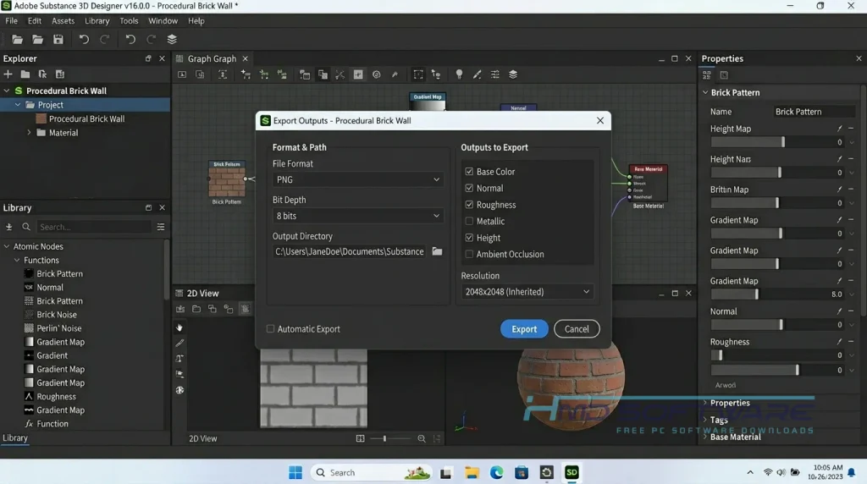The height and width of the screenshot is (484, 867).
Task: Click the Library search magnifier icon
Action: point(26,227)
